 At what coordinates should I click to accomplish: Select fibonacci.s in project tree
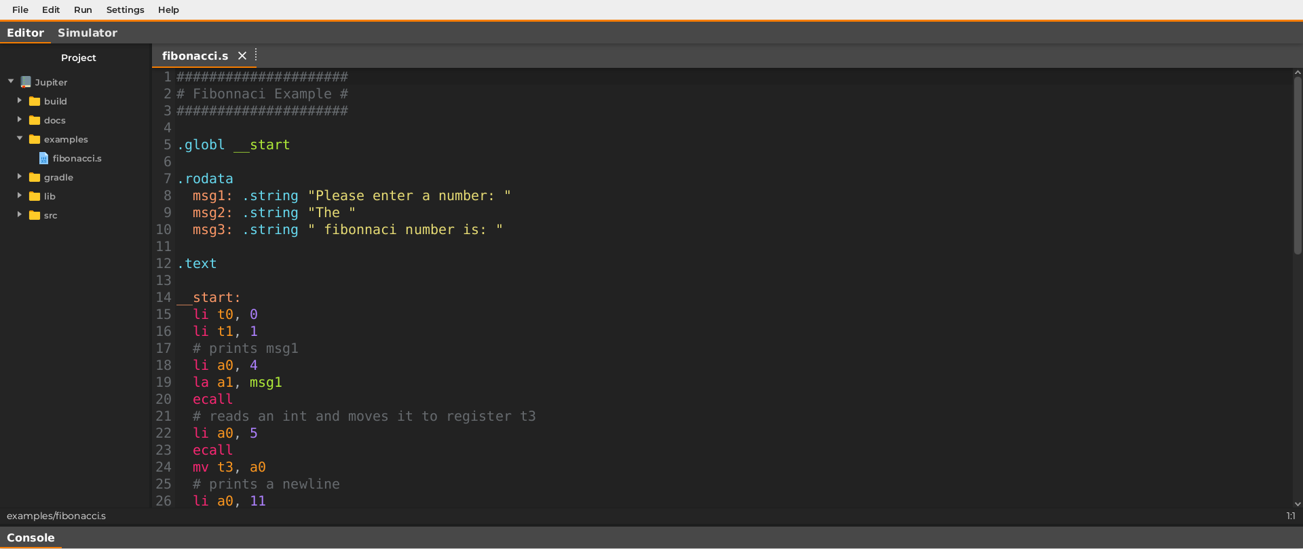coord(77,158)
